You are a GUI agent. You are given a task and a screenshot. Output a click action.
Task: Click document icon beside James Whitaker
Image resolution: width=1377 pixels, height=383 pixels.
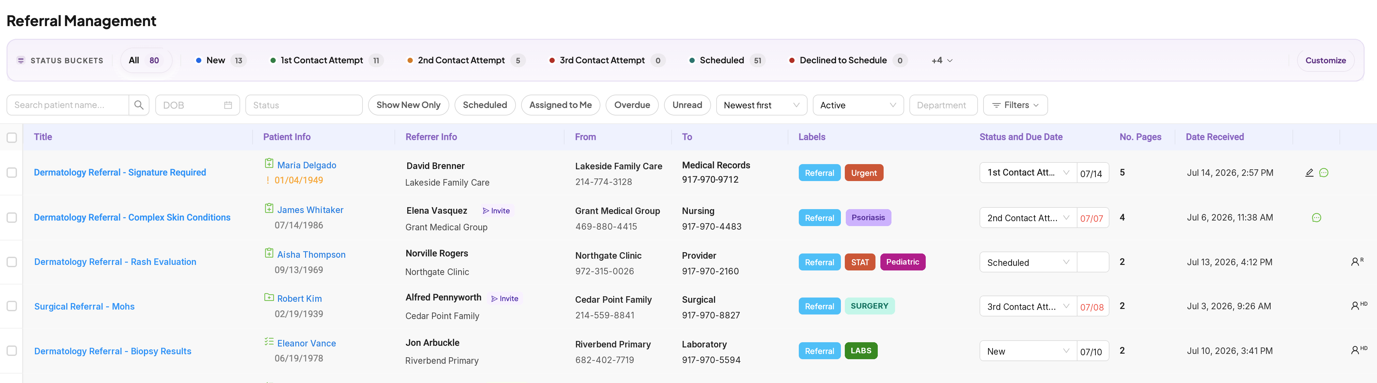click(x=270, y=208)
